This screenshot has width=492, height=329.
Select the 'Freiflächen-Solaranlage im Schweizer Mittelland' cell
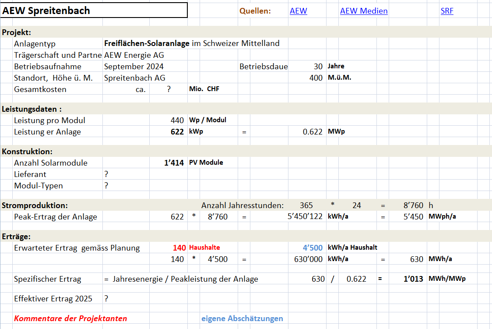192,43
